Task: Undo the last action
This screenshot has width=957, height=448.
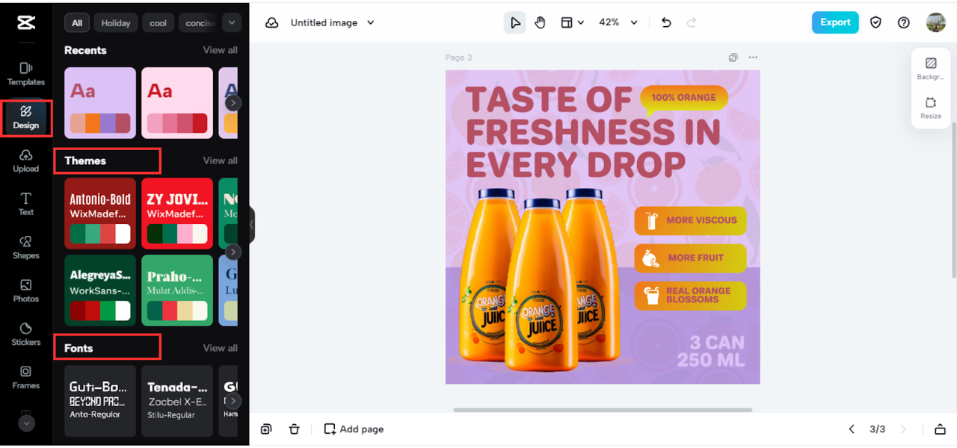Action: [666, 22]
